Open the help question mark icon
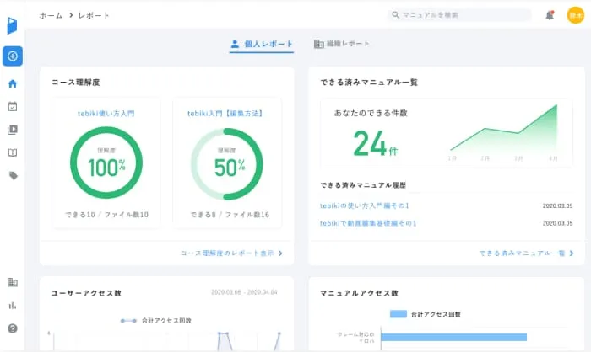591x352 pixels. coord(13,328)
